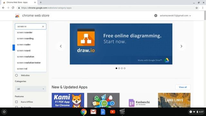Open a new tab with plus icon
The image size is (206, 116).
point(41,2)
